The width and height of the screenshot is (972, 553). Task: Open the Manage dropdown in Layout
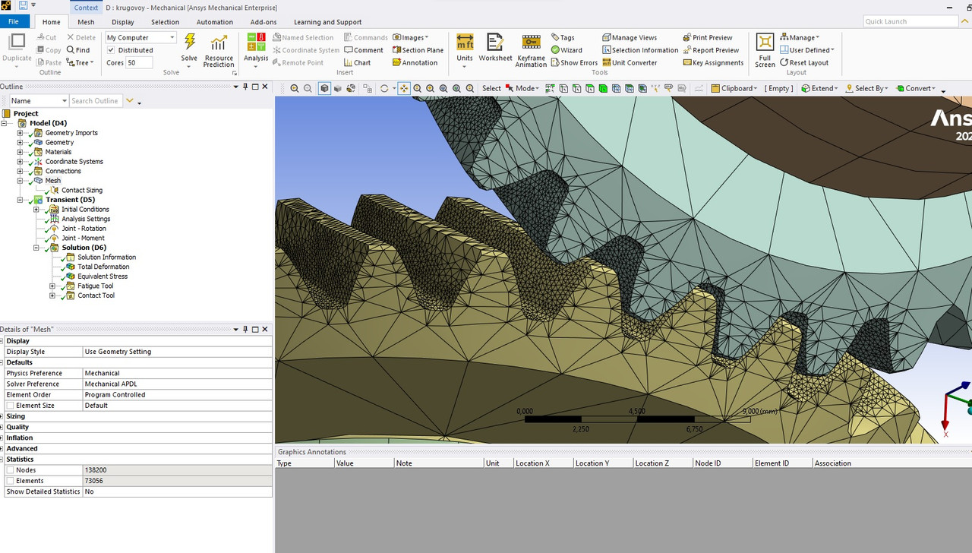point(799,37)
